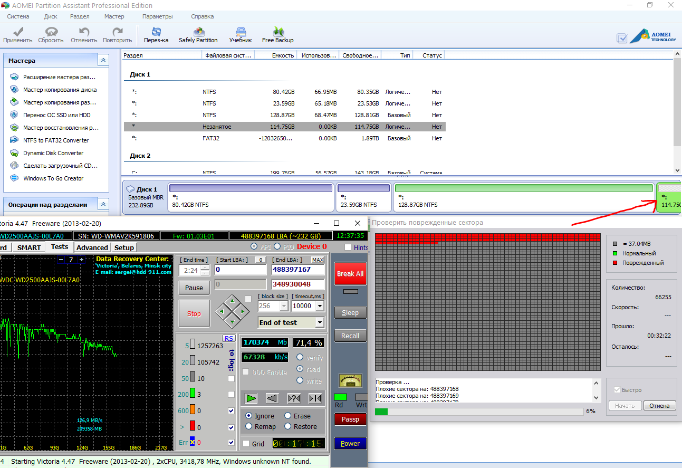The image size is (682, 468).
Task: Toggle the to-log checkbox for 50 ms blocks
Action: click(x=231, y=378)
